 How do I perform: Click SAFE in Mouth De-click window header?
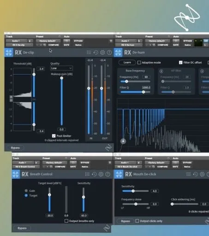[175, 167]
